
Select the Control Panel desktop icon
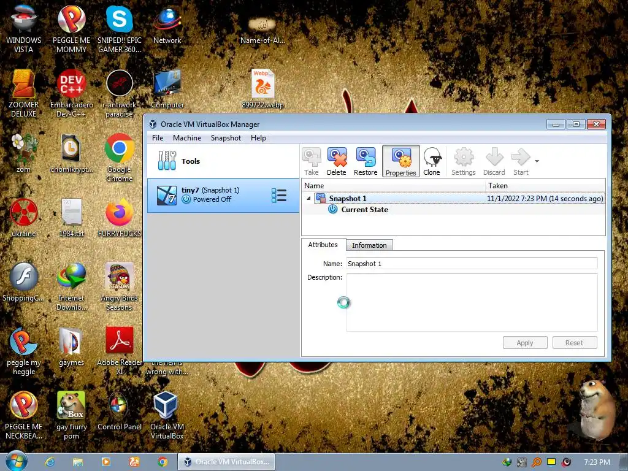coord(120,412)
